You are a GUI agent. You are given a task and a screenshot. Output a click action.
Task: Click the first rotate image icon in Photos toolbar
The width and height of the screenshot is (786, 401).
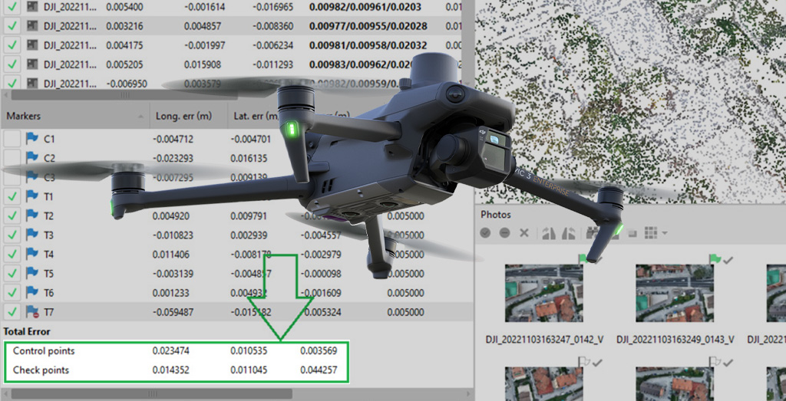click(548, 233)
